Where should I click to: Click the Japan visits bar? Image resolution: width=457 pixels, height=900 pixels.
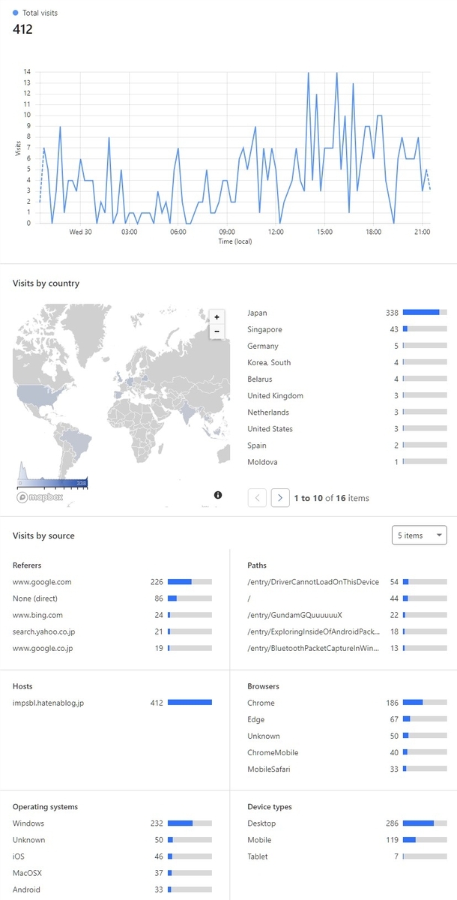(425, 313)
